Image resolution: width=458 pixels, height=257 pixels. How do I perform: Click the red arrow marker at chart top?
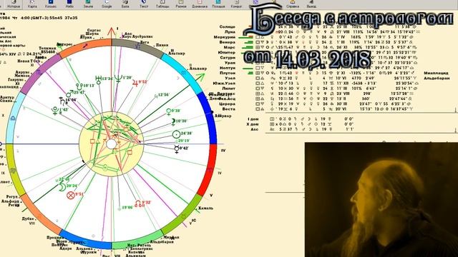tap(112, 32)
